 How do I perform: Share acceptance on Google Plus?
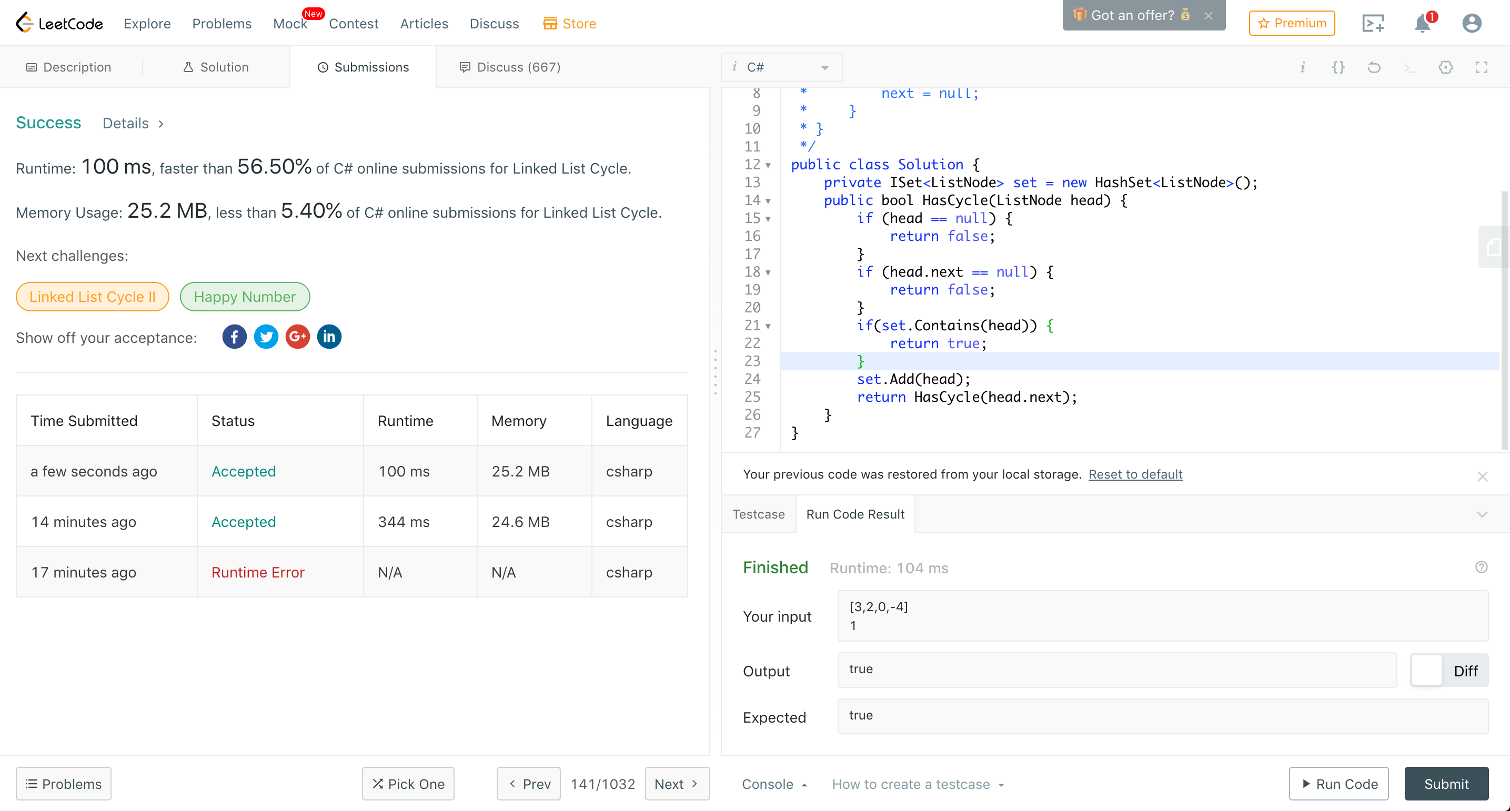(298, 337)
